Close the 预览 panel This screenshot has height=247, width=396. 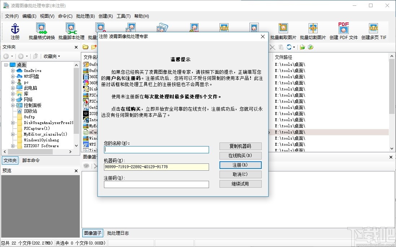coord(76,171)
